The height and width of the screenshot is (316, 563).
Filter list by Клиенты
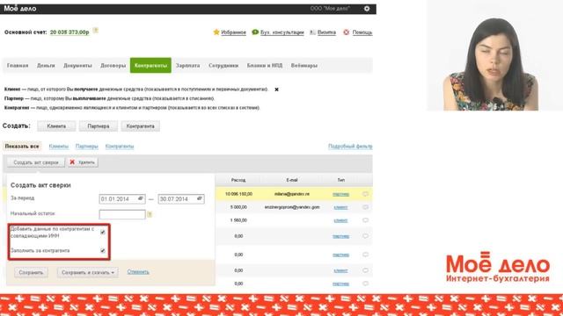pos(59,147)
